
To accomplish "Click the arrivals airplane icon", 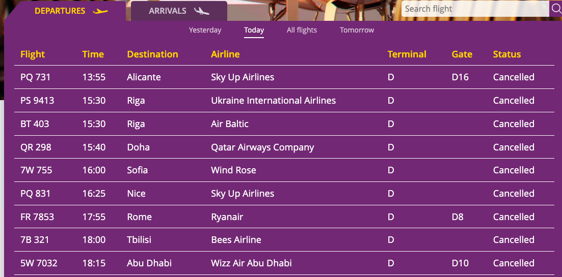I will (202, 11).
